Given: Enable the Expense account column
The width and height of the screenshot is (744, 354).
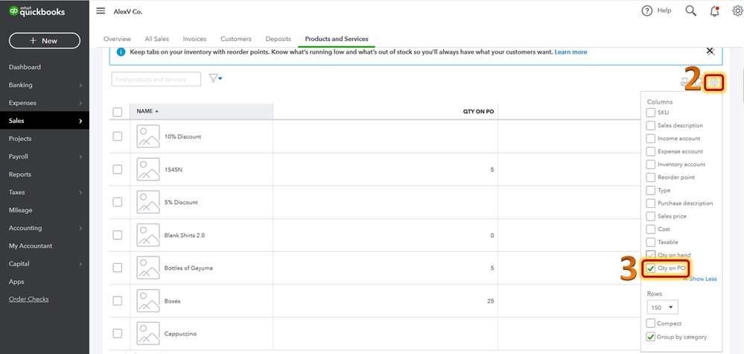Looking at the screenshot, I should click(x=651, y=151).
